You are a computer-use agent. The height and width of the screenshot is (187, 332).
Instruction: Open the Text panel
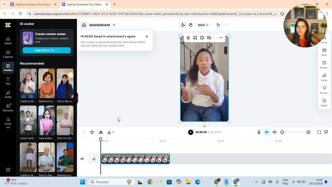8,81
